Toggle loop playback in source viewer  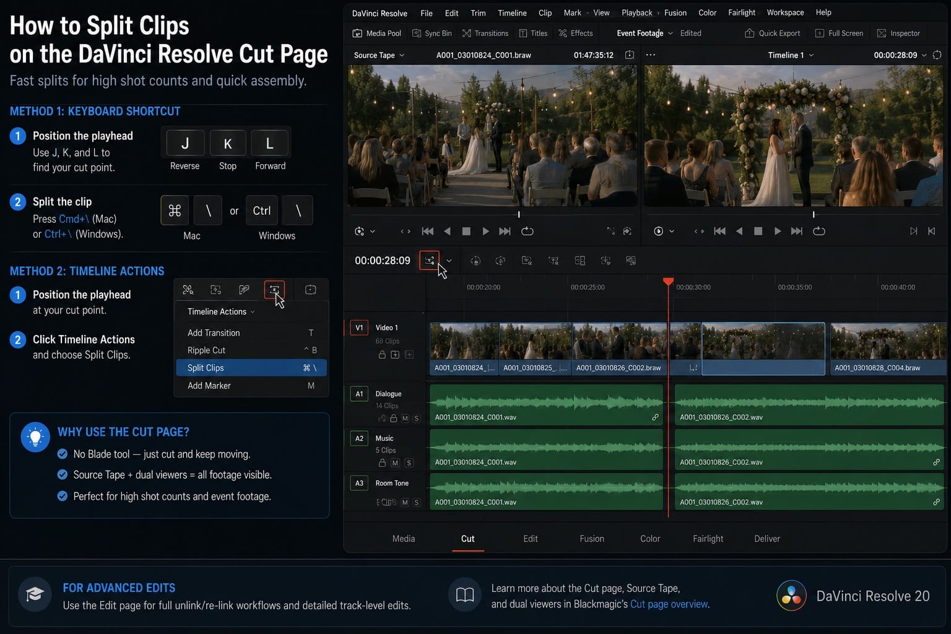(528, 231)
